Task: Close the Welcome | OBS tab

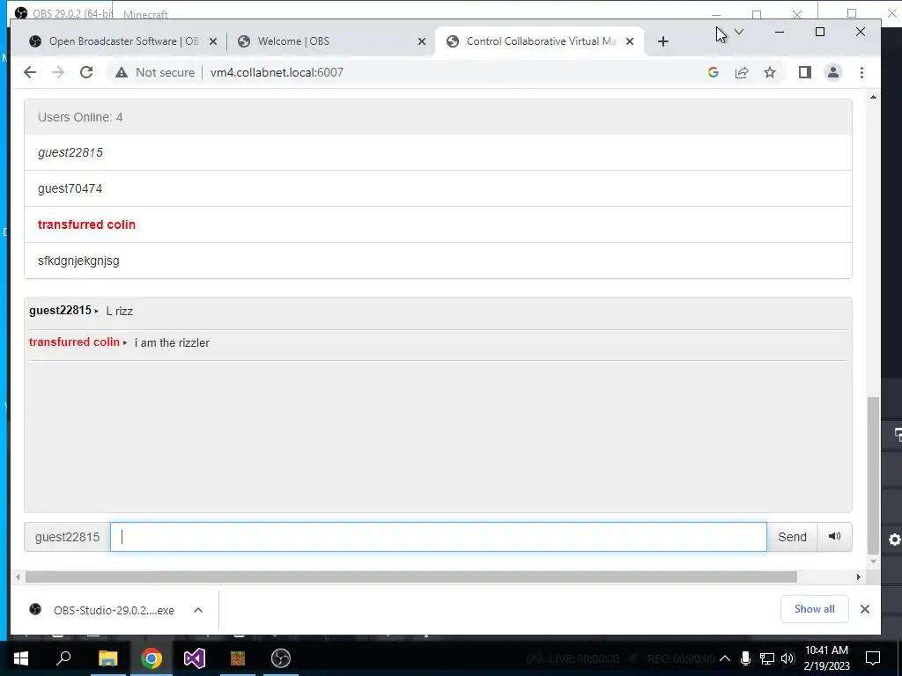Action: click(x=422, y=41)
